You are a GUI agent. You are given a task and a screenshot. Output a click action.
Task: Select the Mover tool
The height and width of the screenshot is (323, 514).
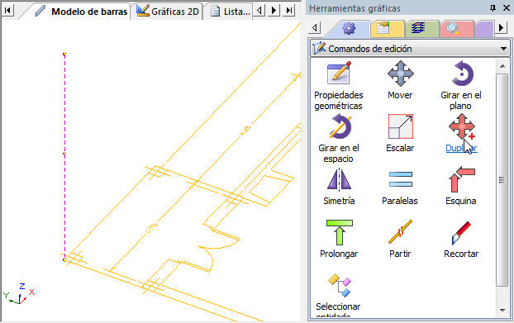click(x=400, y=81)
